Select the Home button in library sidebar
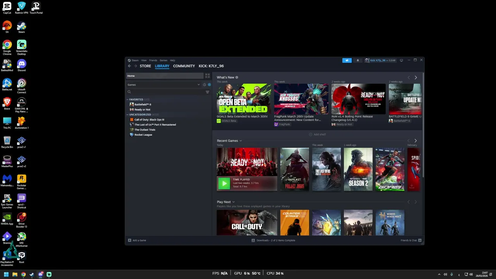Image resolution: width=496 pixels, height=279 pixels. pos(165,76)
